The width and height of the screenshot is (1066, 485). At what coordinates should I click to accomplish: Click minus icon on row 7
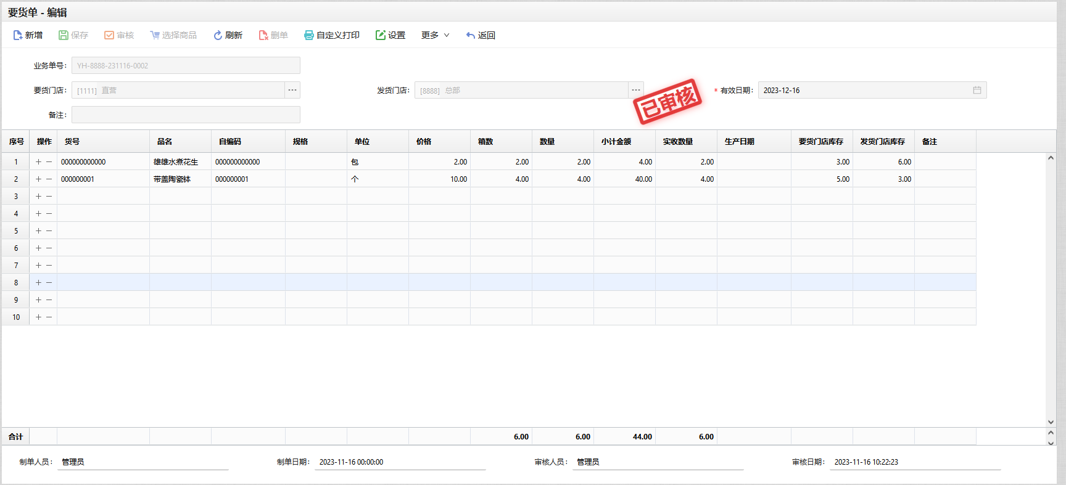pyautogui.click(x=49, y=265)
